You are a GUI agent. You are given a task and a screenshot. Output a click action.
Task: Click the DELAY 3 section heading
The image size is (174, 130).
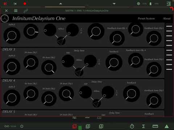(9, 49)
